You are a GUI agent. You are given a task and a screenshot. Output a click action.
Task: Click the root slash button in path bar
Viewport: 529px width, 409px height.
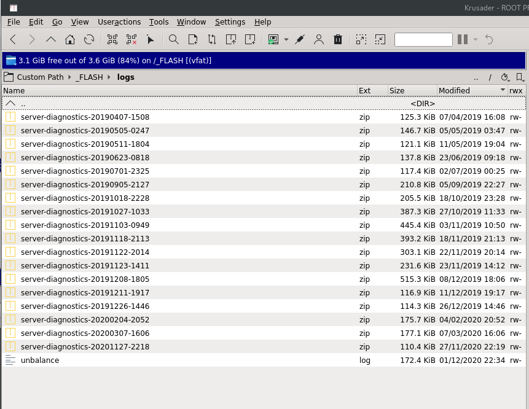490,77
